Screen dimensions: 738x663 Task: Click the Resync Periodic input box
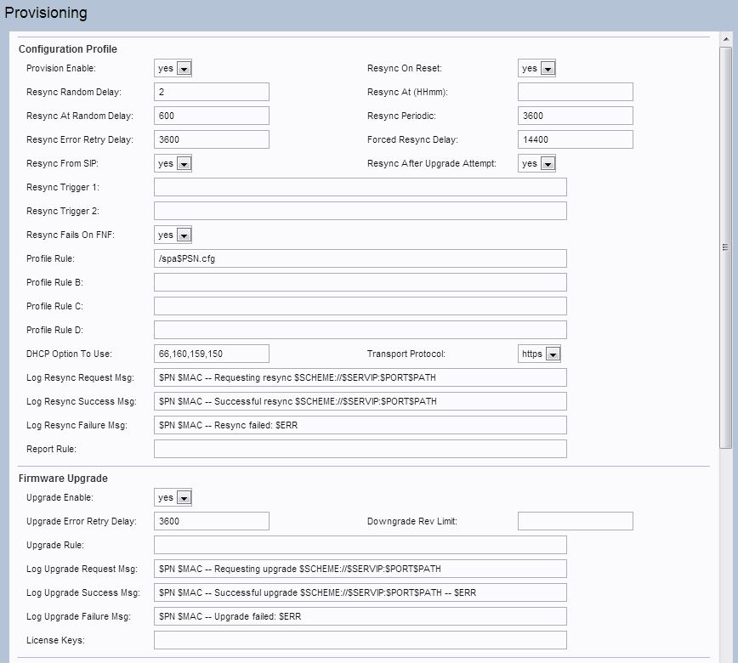coord(575,116)
